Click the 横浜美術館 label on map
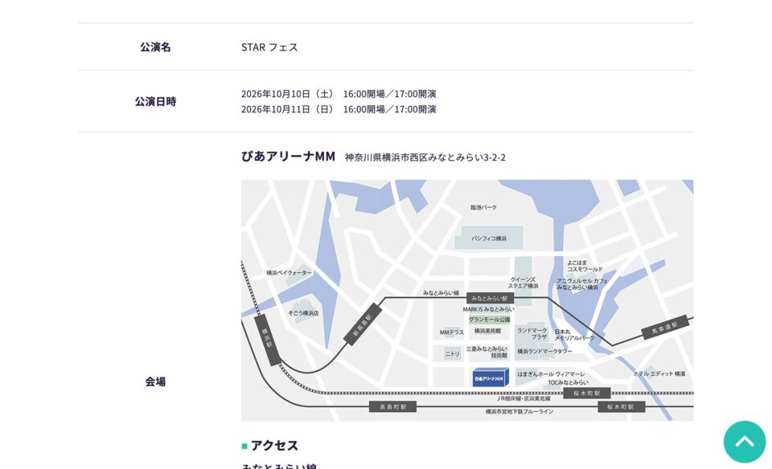 pyautogui.click(x=487, y=332)
